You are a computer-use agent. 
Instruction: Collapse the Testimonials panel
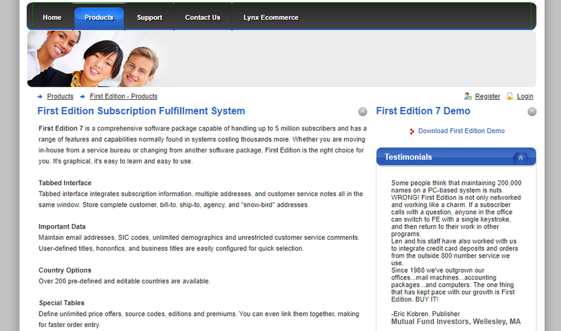tap(521, 158)
